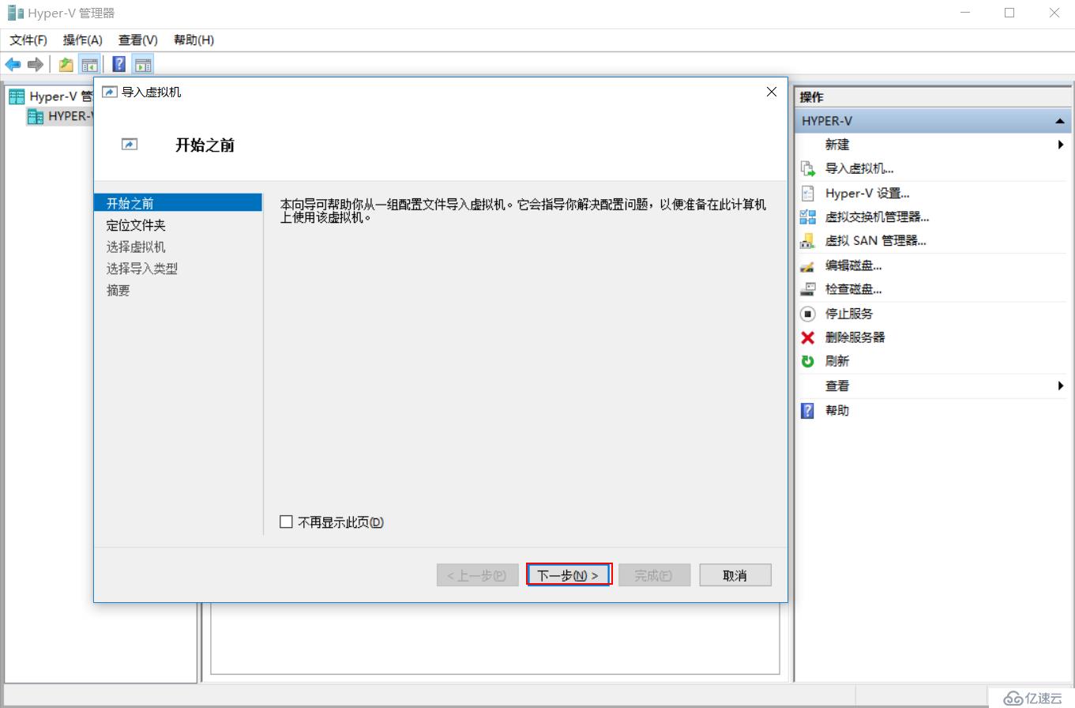
Task: Click 删除服务器 action text
Action: pyautogui.click(x=855, y=337)
